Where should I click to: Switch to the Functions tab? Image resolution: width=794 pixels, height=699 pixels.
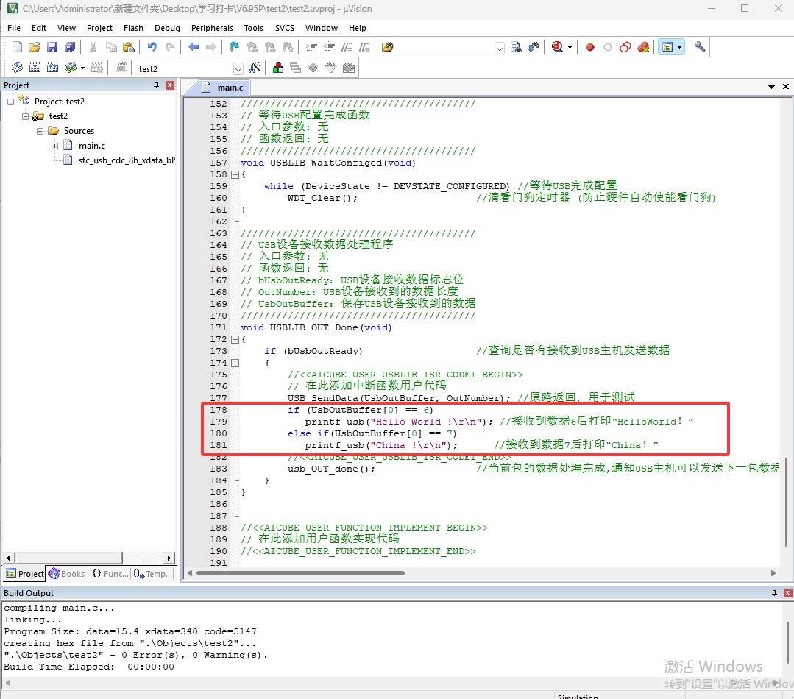click(x=110, y=573)
